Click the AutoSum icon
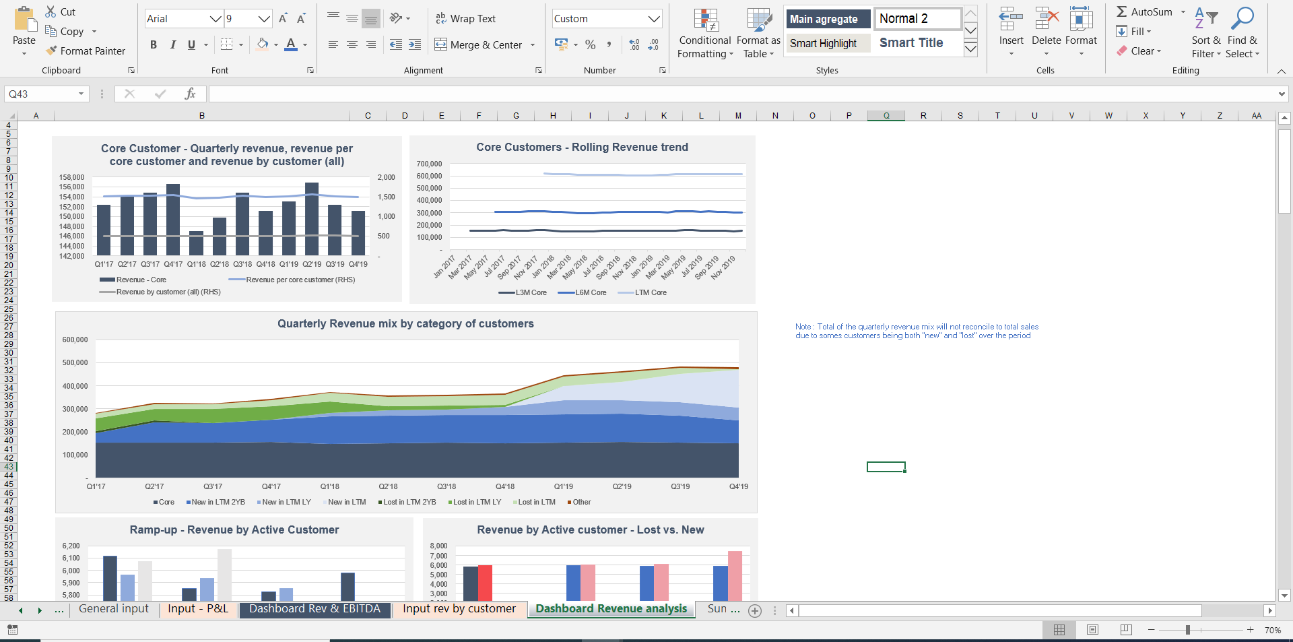The image size is (1293, 642). click(1122, 11)
